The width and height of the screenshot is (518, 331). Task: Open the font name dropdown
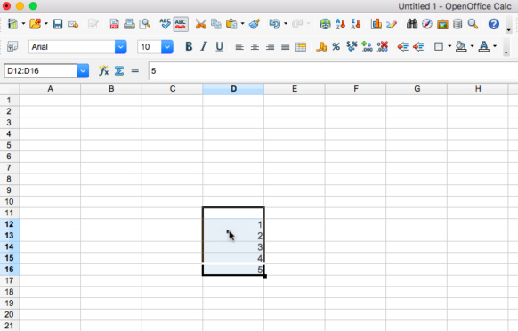(120, 47)
